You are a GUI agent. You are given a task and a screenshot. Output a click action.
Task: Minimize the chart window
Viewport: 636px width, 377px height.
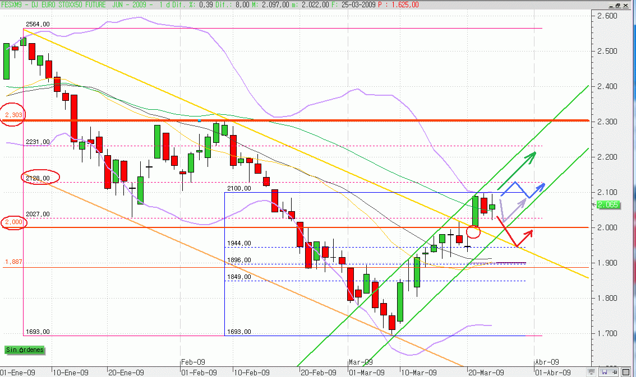611,5
